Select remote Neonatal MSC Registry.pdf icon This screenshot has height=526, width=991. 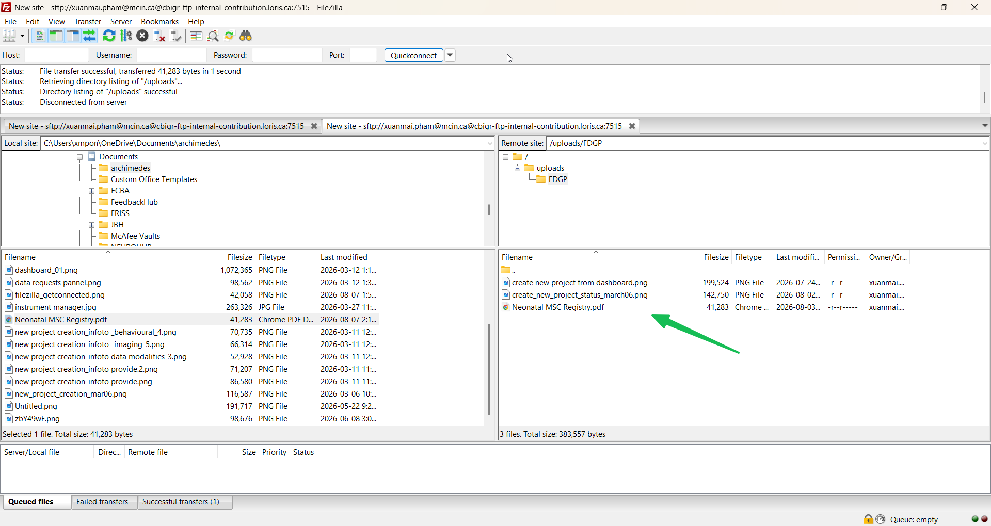click(506, 307)
